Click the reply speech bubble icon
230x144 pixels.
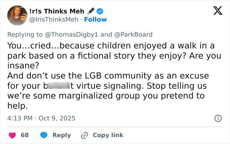click(x=44, y=135)
